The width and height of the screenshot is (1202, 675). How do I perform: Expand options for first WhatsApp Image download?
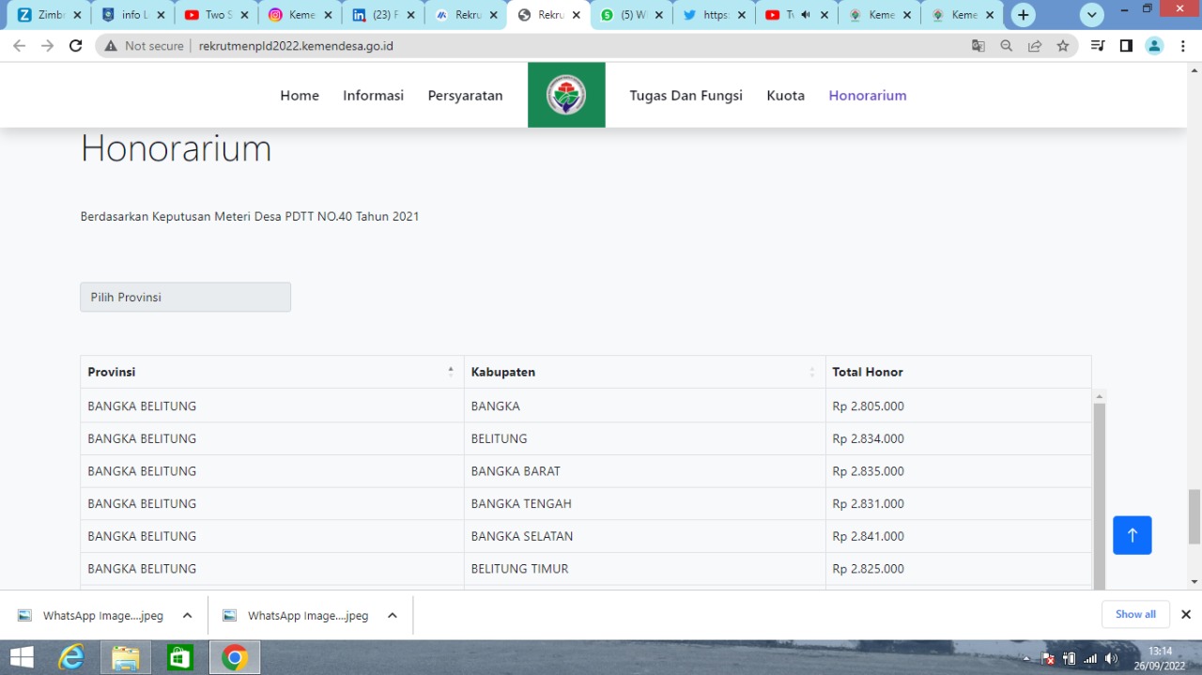click(187, 616)
